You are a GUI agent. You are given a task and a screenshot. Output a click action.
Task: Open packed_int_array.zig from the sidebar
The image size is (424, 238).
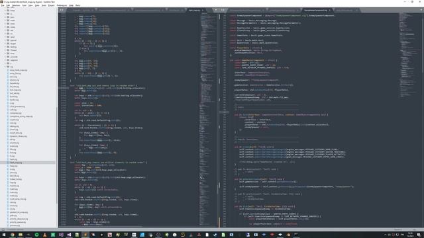coord(19,212)
